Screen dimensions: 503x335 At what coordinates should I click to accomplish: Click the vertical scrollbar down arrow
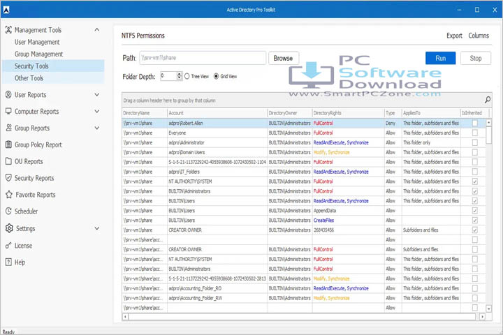tap(488, 308)
